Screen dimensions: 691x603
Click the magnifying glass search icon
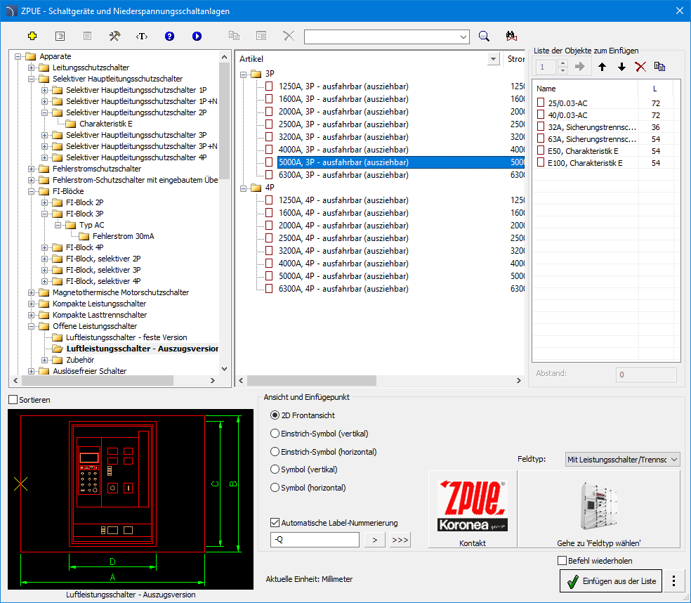point(484,37)
